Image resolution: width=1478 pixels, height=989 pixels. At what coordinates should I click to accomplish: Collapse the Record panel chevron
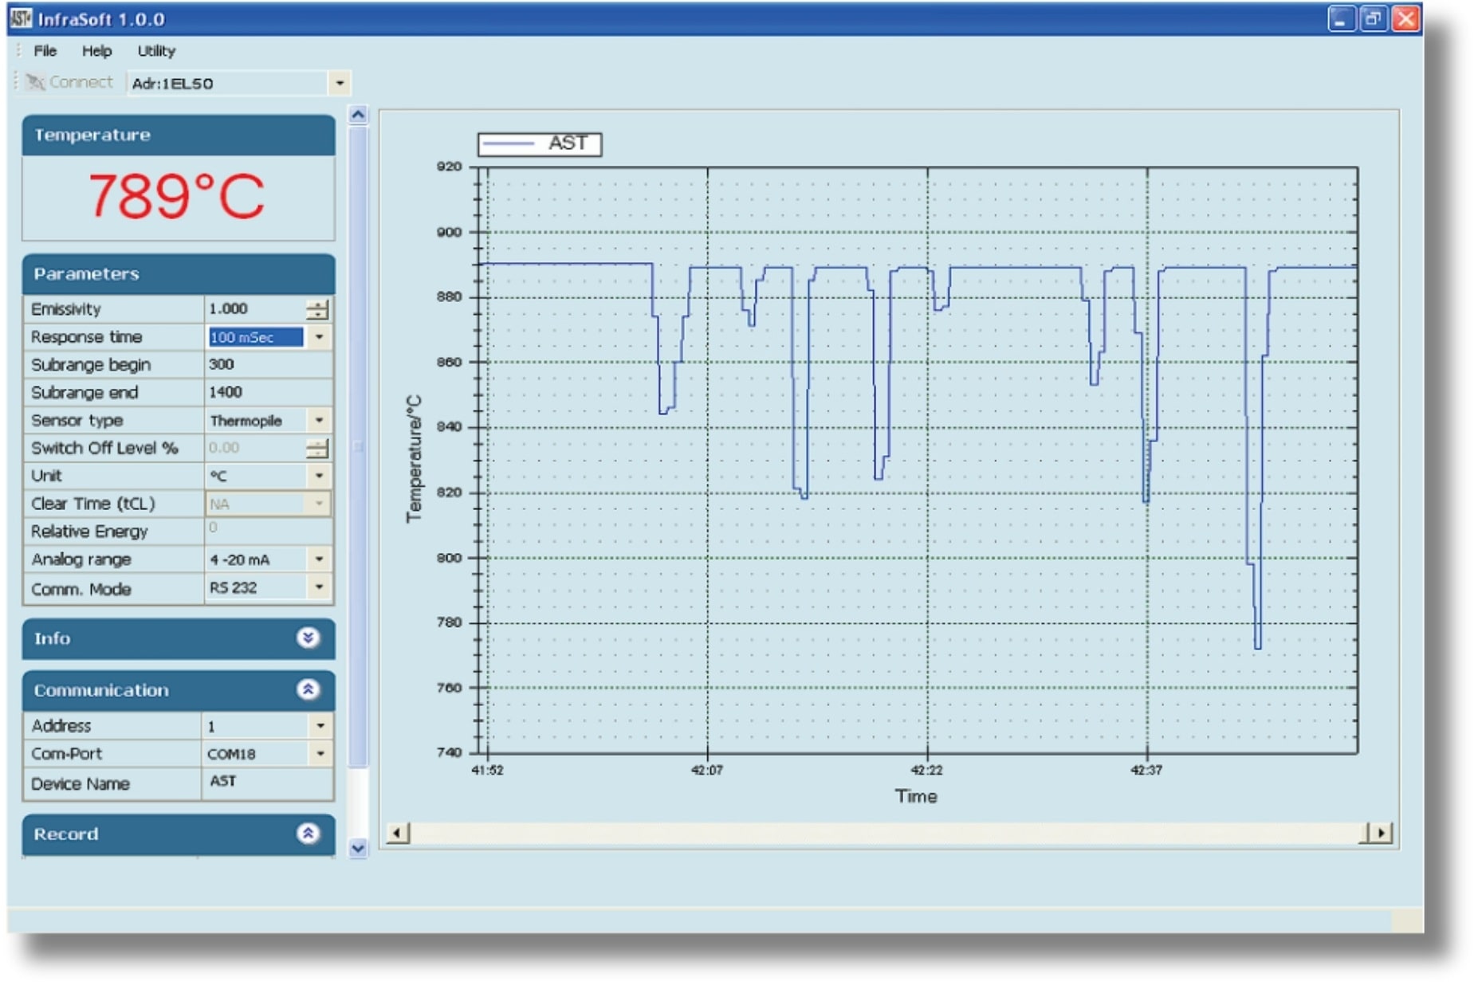point(308,834)
